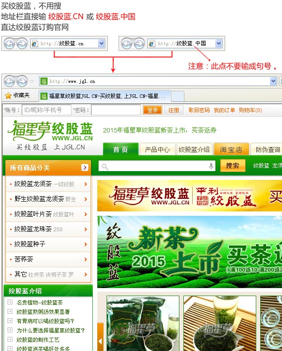
Task: Click the 2015年福星草绞股蓝新茶上市 announcement text
Action: (159, 130)
